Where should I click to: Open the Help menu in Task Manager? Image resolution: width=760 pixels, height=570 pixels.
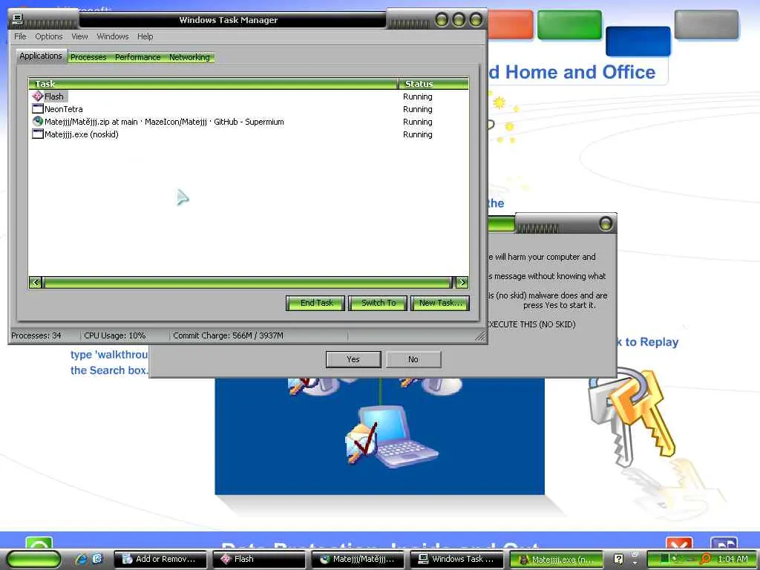tap(145, 36)
